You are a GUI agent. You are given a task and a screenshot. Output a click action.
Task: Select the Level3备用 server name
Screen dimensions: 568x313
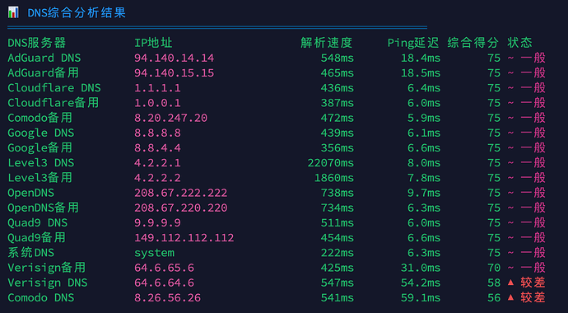(40, 178)
